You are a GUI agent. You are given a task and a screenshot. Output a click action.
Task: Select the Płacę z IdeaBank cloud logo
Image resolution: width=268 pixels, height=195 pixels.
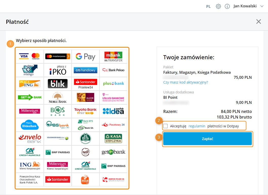tap(30, 125)
